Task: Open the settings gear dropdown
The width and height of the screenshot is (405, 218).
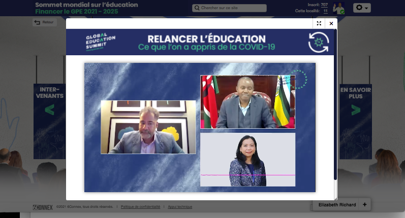Action: (x=362, y=8)
